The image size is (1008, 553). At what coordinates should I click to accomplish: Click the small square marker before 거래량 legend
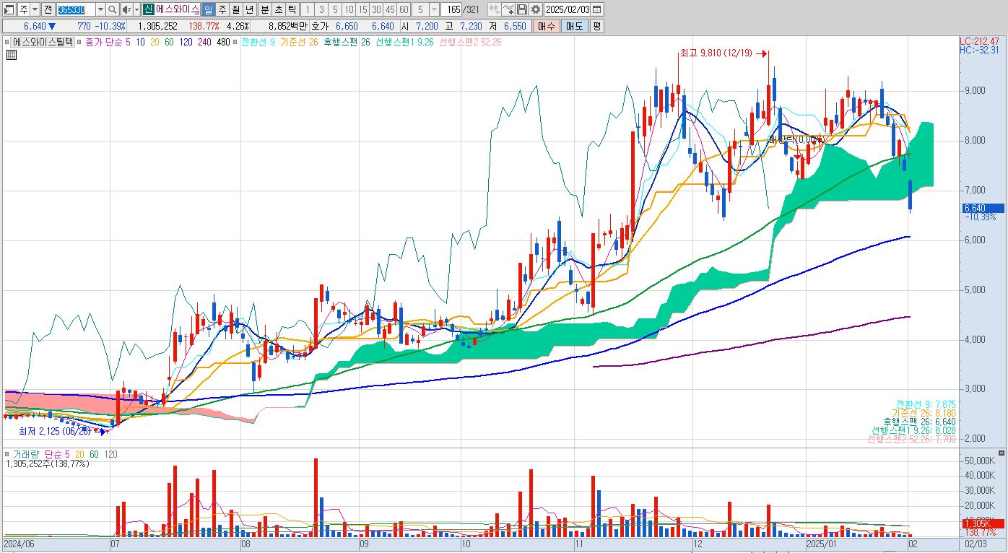(x=7, y=454)
